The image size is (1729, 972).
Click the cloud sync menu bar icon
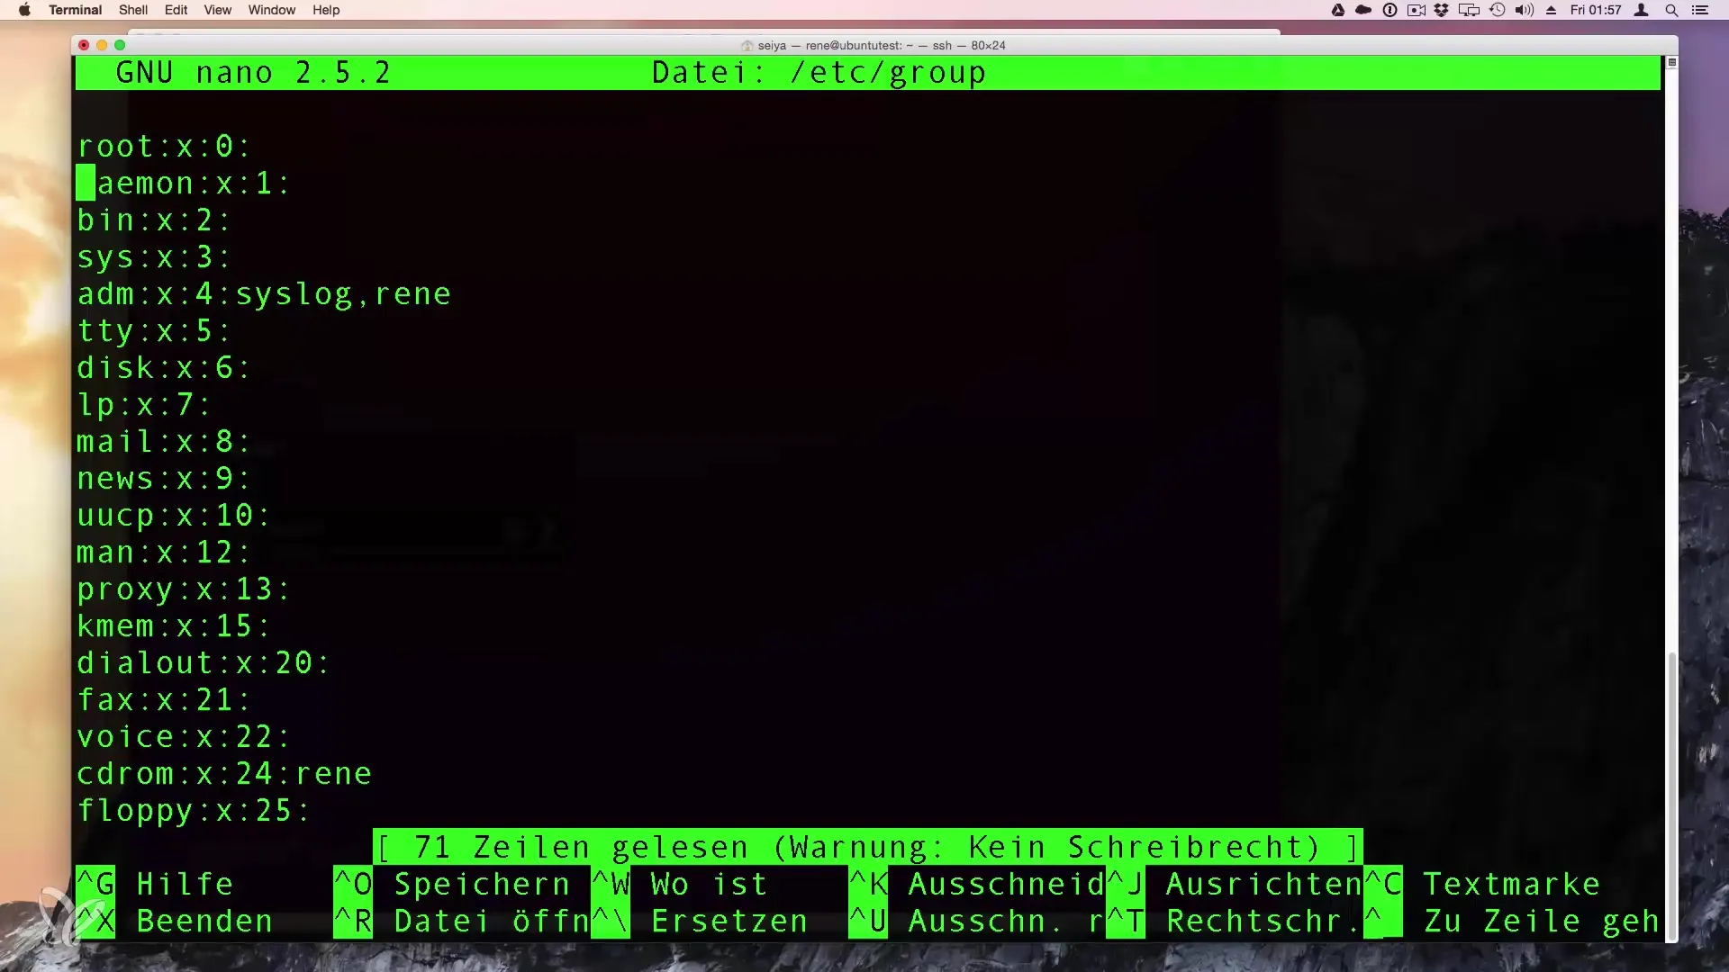[x=1363, y=10]
